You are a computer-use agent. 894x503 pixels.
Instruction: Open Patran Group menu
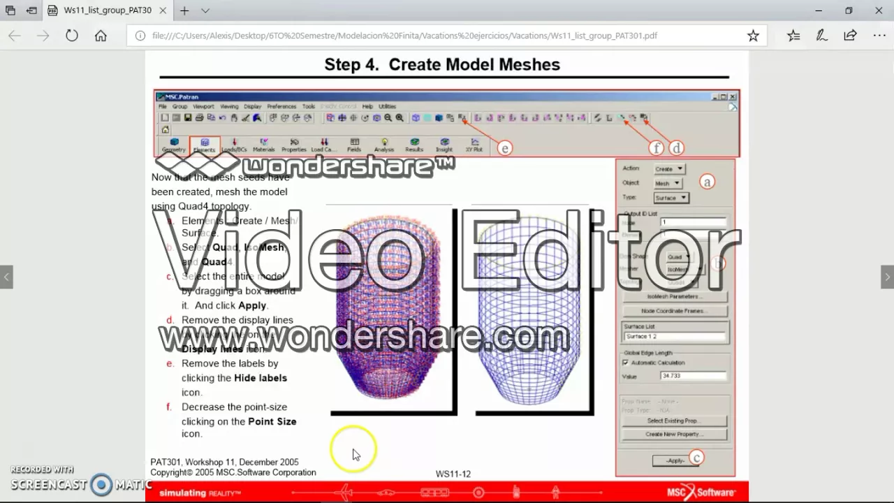(x=180, y=106)
